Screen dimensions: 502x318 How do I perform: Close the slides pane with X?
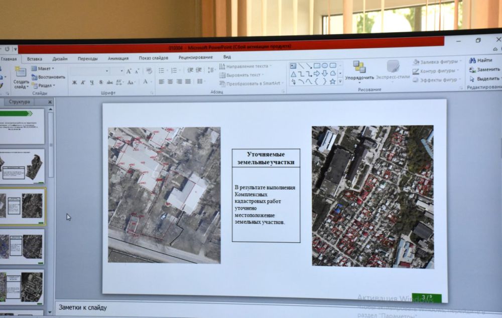coord(50,102)
